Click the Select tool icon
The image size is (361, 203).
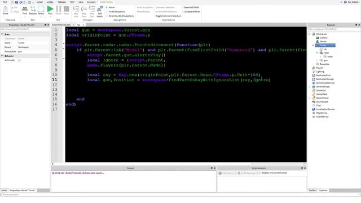tap(41, 9)
